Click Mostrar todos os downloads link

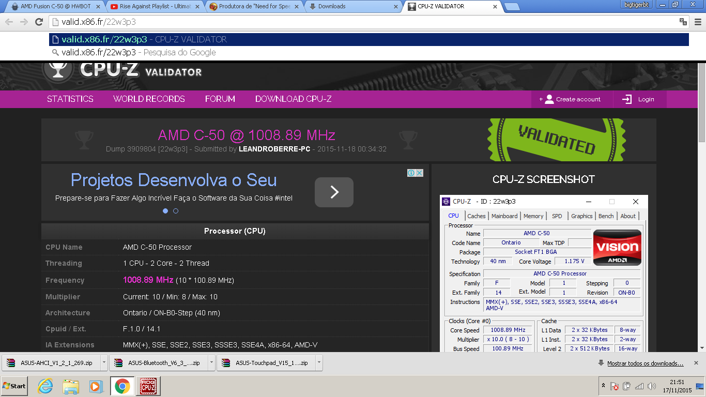coord(645,363)
